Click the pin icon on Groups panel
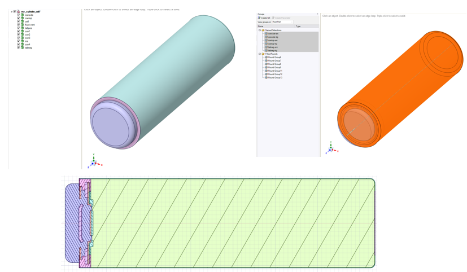The height and width of the screenshot is (272, 467). tap(317, 14)
